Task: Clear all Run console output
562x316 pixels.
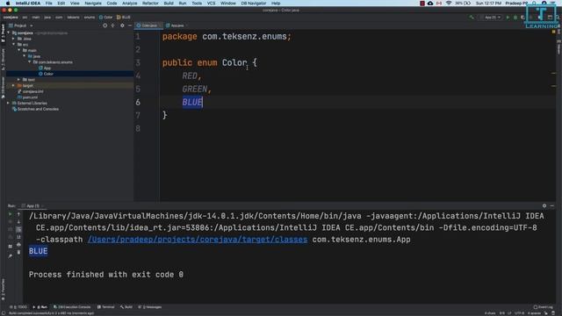Action: (18, 252)
